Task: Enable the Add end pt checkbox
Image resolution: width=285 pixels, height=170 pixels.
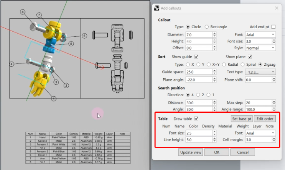Action: (x=273, y=27)
